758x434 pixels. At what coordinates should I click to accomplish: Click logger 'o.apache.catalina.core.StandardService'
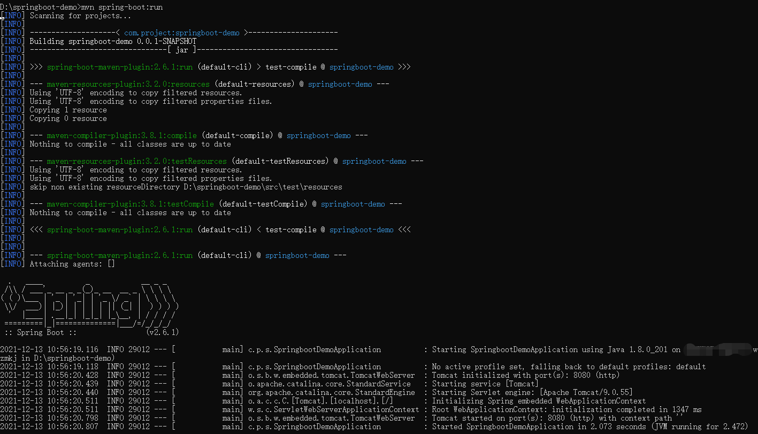[x=330, y=384]
